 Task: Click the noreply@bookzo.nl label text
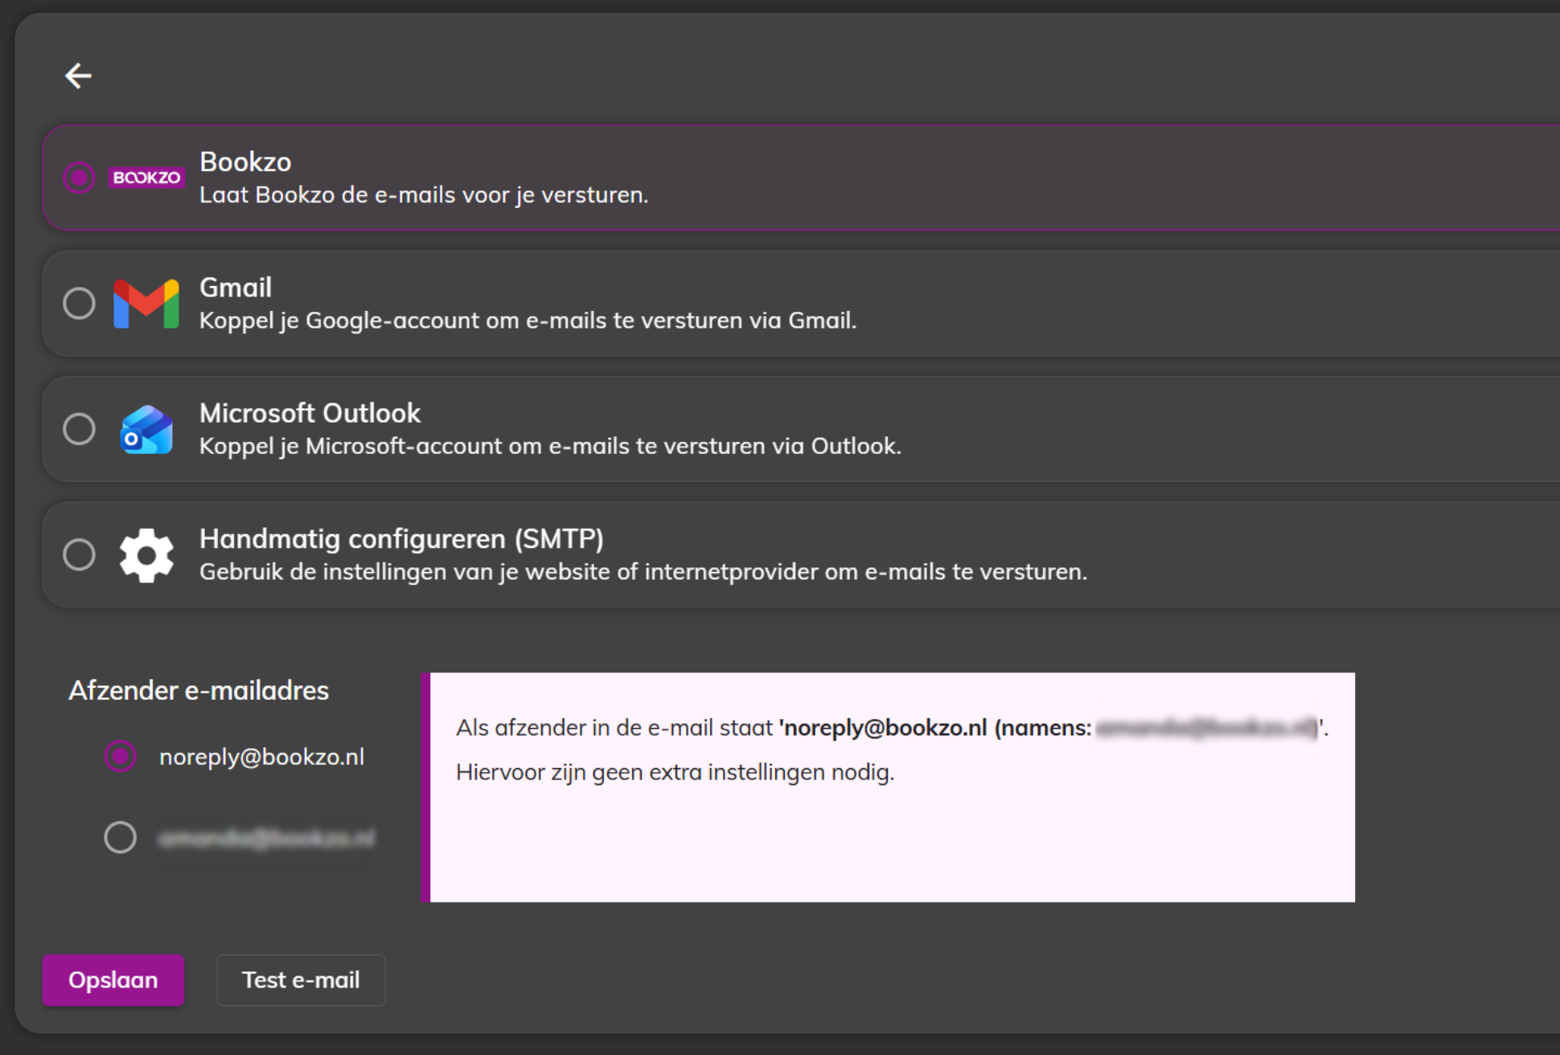(x=261, y=757)
